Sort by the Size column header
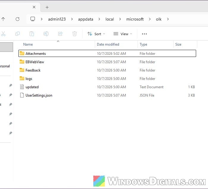208x189 pixels. 178,44
